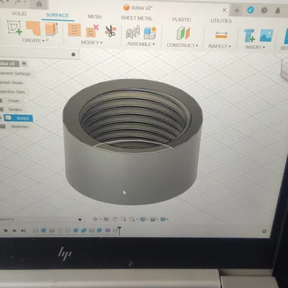Open the INSPECT dropdown menu
The width and height of the screenshot is (288, 288).
pos(220,46)
